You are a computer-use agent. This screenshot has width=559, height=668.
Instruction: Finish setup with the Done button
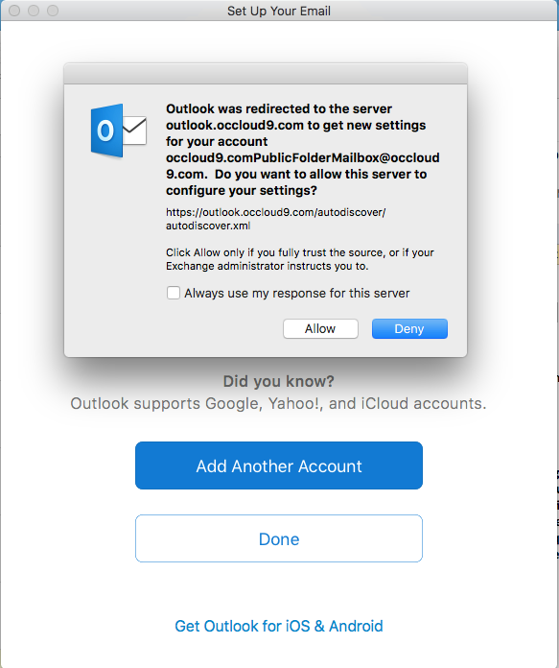click(x=279, y=539)
